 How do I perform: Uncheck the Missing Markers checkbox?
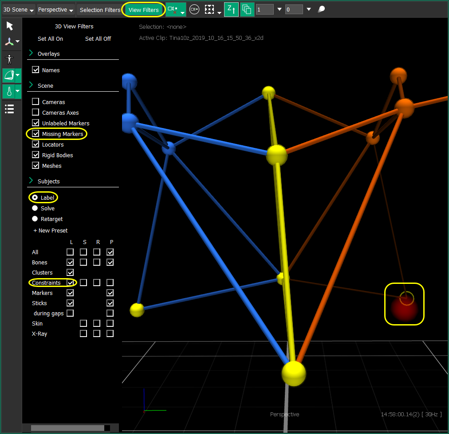35,134
